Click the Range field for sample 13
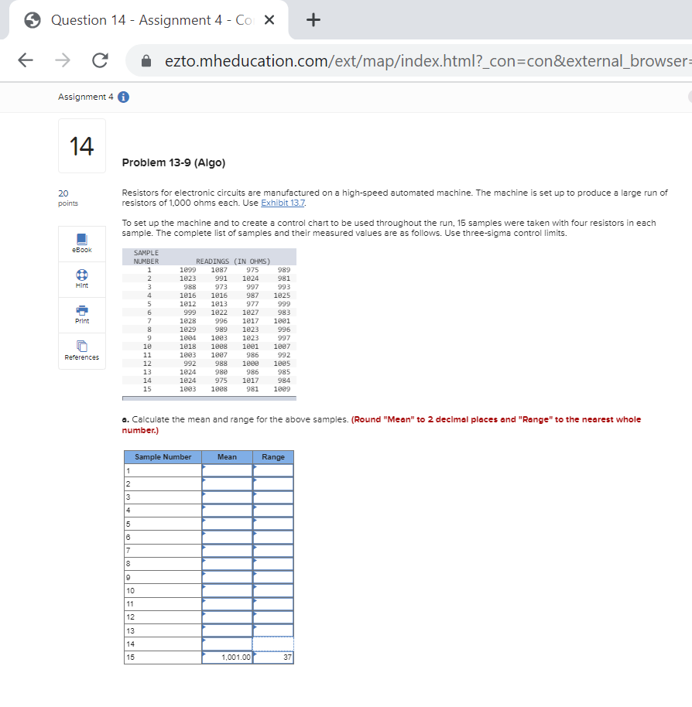The width and height of the screenshot is (692, 707). 273,630
